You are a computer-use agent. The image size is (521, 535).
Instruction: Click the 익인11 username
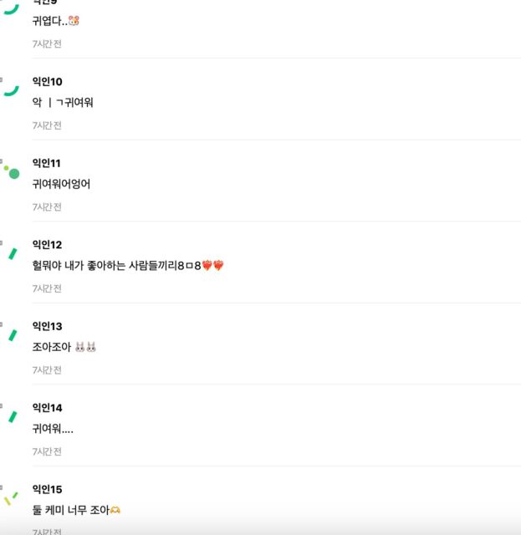pyautogui.click(x=46, y=163)
